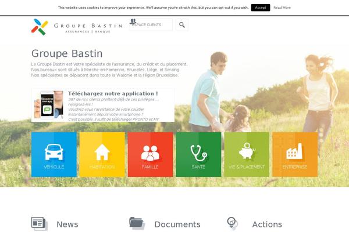Open the Documents section heading
Viewport: 349px width, 232px height.
pos(177,224)
